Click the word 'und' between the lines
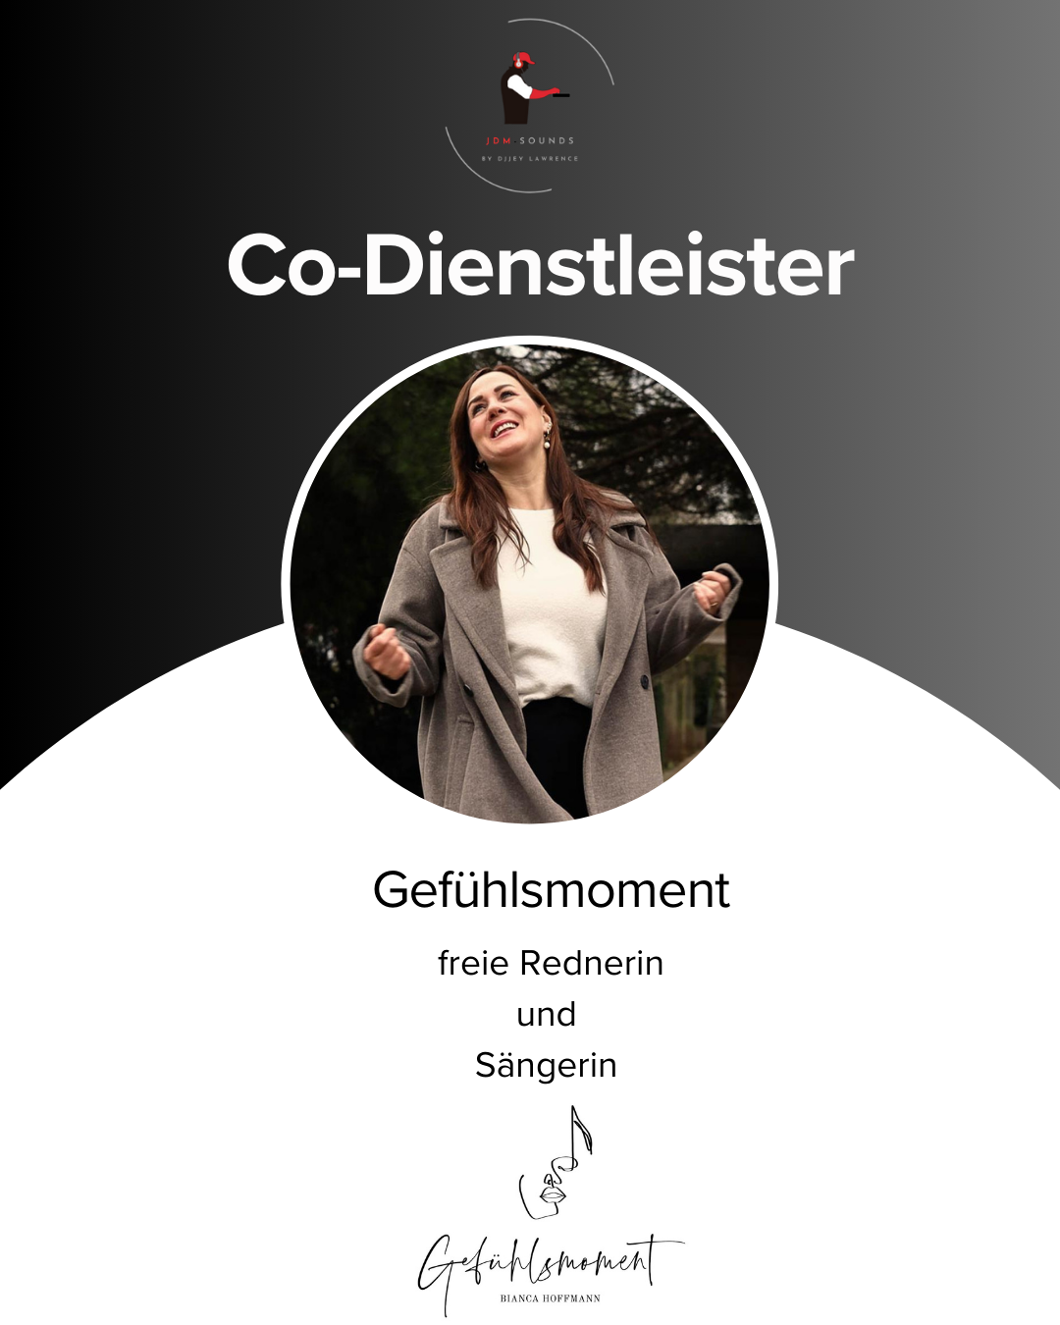The width and height of the screenshot is (1060, 1325). 546,1014
